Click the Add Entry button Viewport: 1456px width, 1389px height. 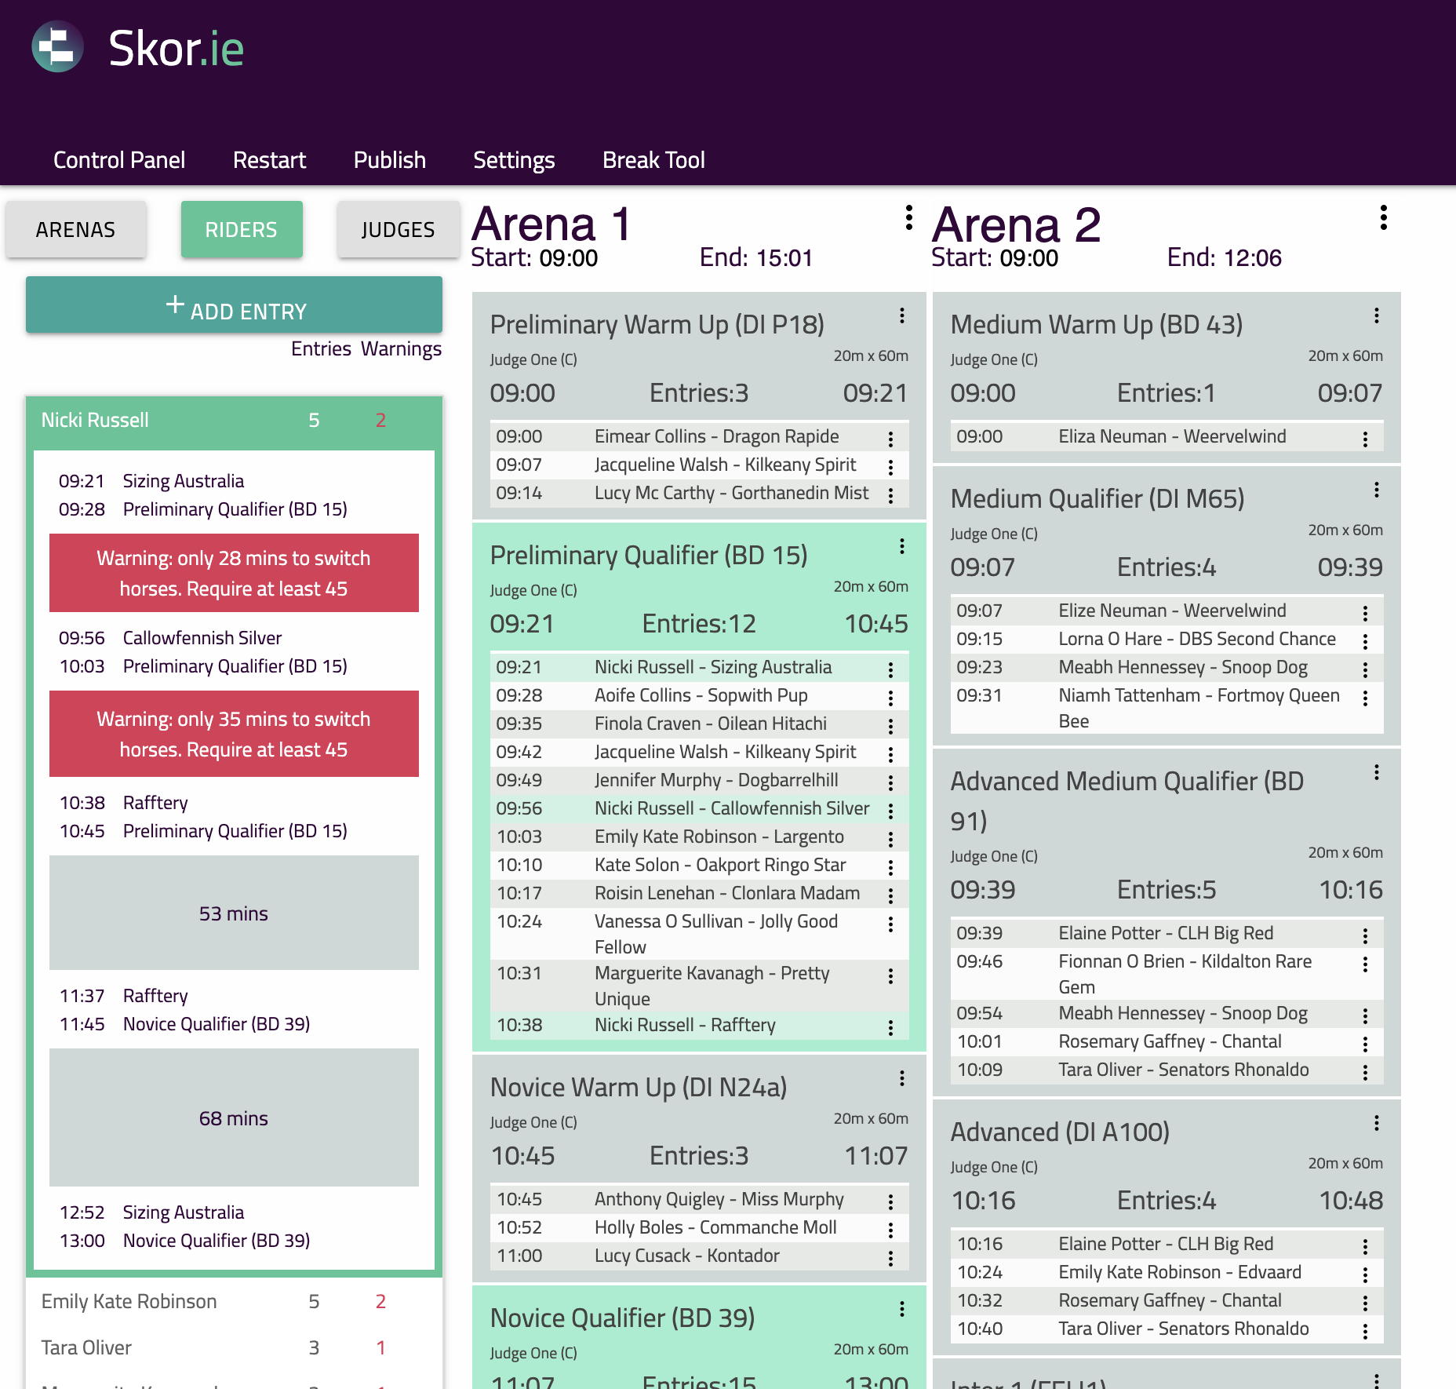pyautogui.click(x=234, y=305)
